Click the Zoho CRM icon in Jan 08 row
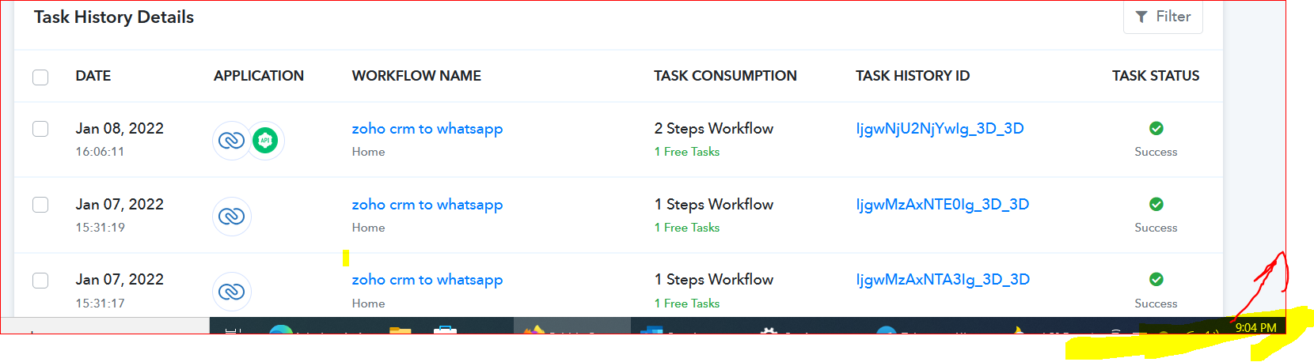 pyautogui.click(x=231, y=141)
